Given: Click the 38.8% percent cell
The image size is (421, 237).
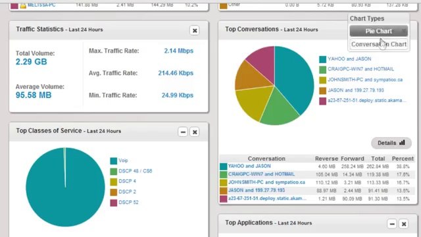Looking at the screenshot, I should [403, 167].
